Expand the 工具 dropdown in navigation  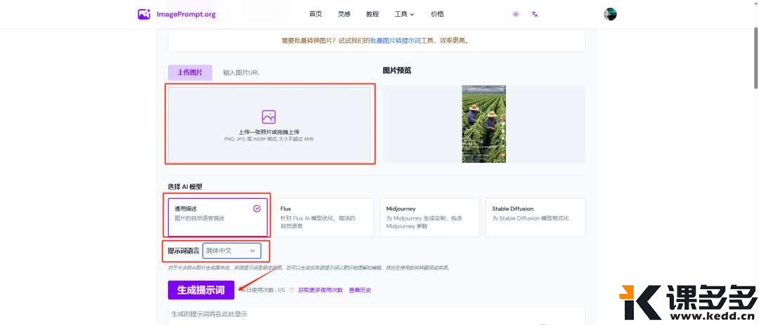pos(404,14)
